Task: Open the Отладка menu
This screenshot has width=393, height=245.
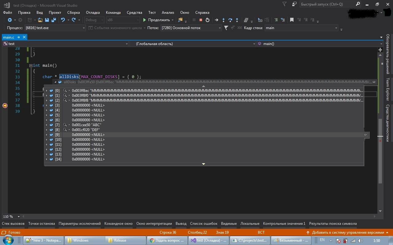Action: 93,13
